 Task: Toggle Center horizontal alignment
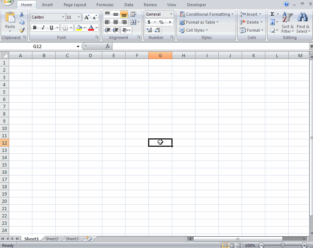point(116,22)
